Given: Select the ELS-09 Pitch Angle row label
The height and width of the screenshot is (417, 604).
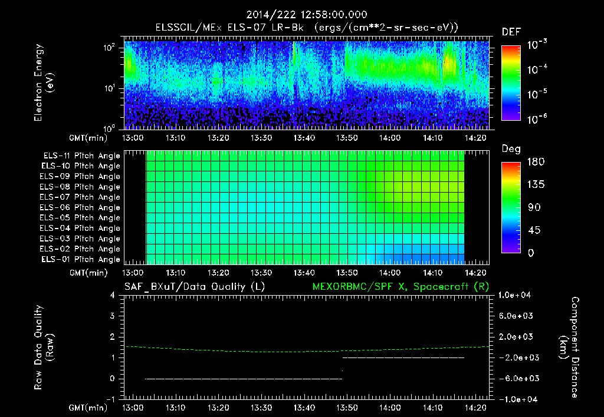Looking at the screenshot, I should pyautogui.click(x=80, y=176).
